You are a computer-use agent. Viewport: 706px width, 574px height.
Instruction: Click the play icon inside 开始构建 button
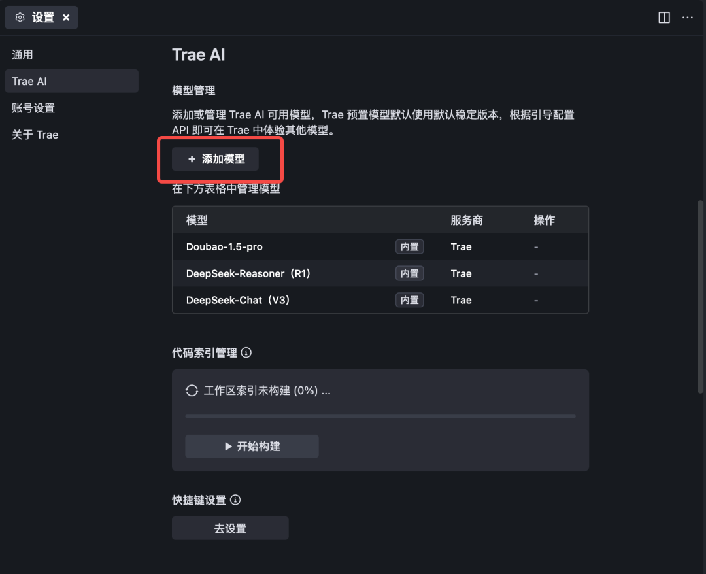228,446
